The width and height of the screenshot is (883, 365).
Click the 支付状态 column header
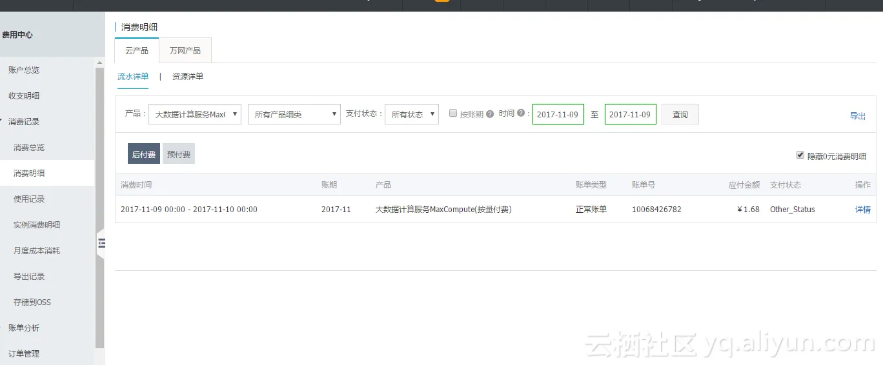tap(786, 184)
